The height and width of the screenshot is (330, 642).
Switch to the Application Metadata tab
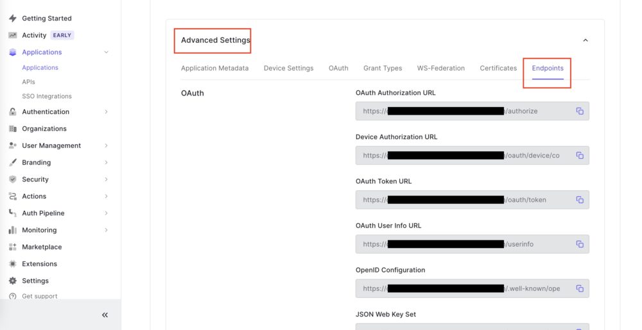(x=214, y=68)
